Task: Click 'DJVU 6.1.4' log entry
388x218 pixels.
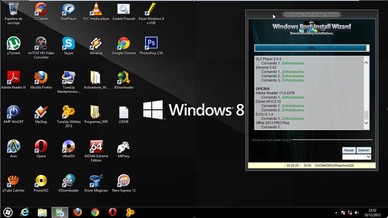Action: coord(264,114)
